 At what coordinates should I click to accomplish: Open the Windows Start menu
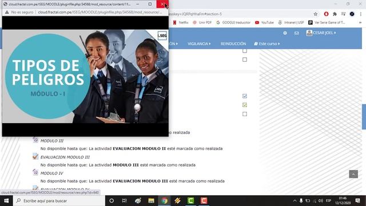[6, 201]
